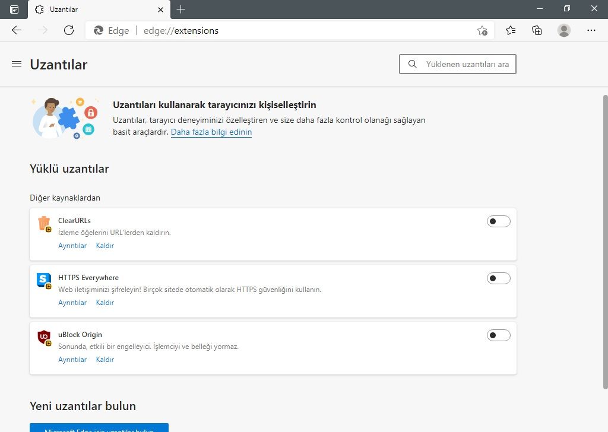Click the page vertical scrollbar
Screen dimensions: 608x432
[x=605, y=242]
